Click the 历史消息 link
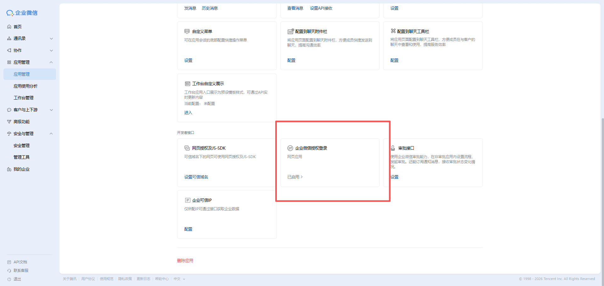 point(210,8)
